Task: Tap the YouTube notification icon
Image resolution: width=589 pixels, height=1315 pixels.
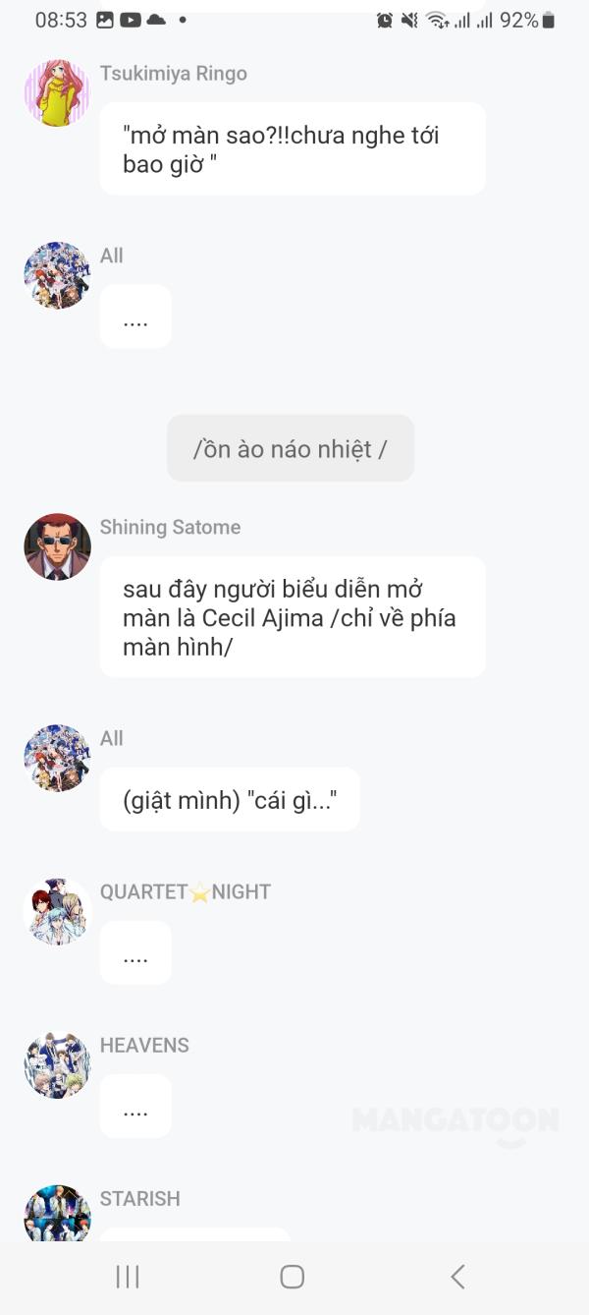Action: pos(130,20)
